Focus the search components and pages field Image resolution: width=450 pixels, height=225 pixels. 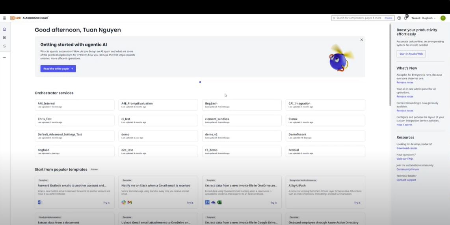tap(363, 18)
